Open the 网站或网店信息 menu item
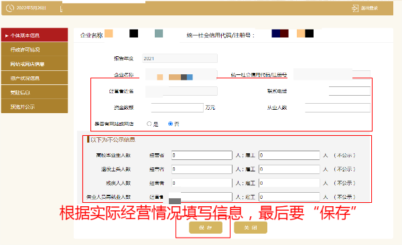The width and height of the screenshot is (402, 245). (x=34, y=64)
